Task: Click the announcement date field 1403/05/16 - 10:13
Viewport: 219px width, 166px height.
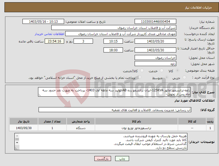Action: point(43,22)
